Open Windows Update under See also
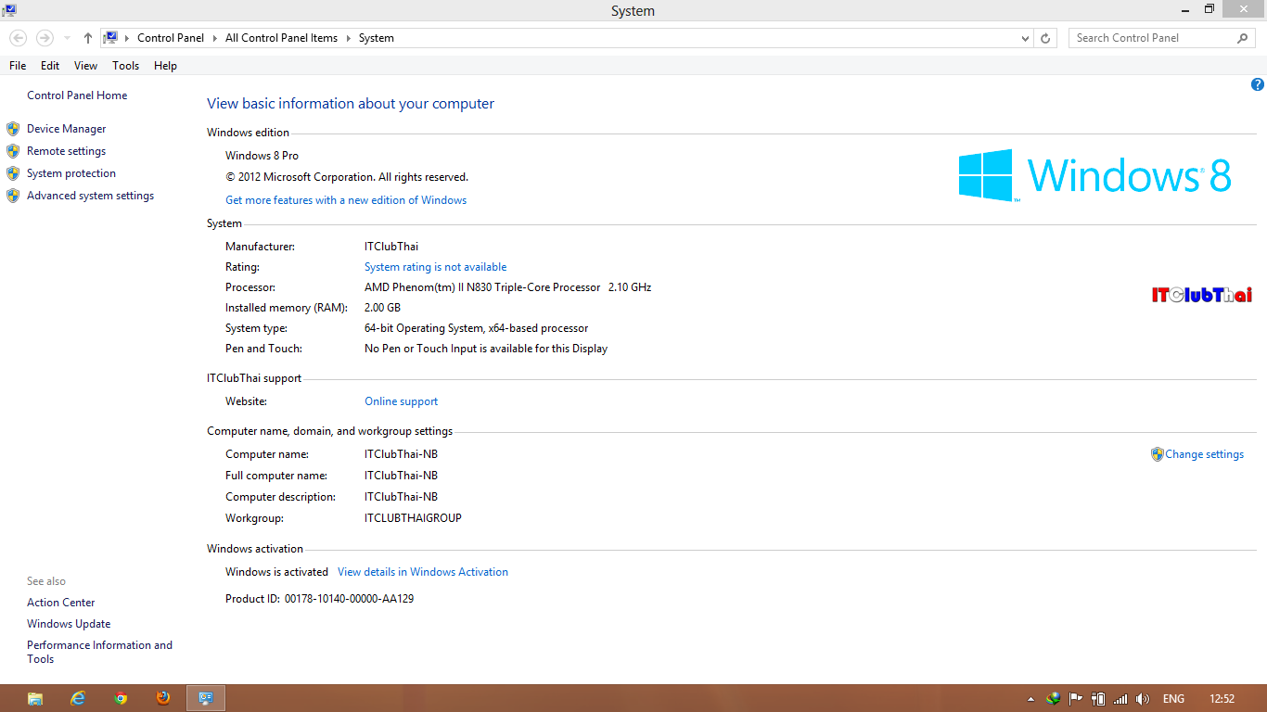 click(69, 624)
